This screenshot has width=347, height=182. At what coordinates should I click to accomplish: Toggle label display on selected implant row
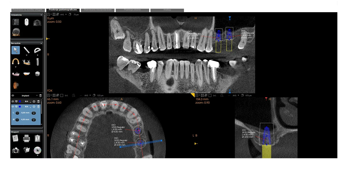16,107
